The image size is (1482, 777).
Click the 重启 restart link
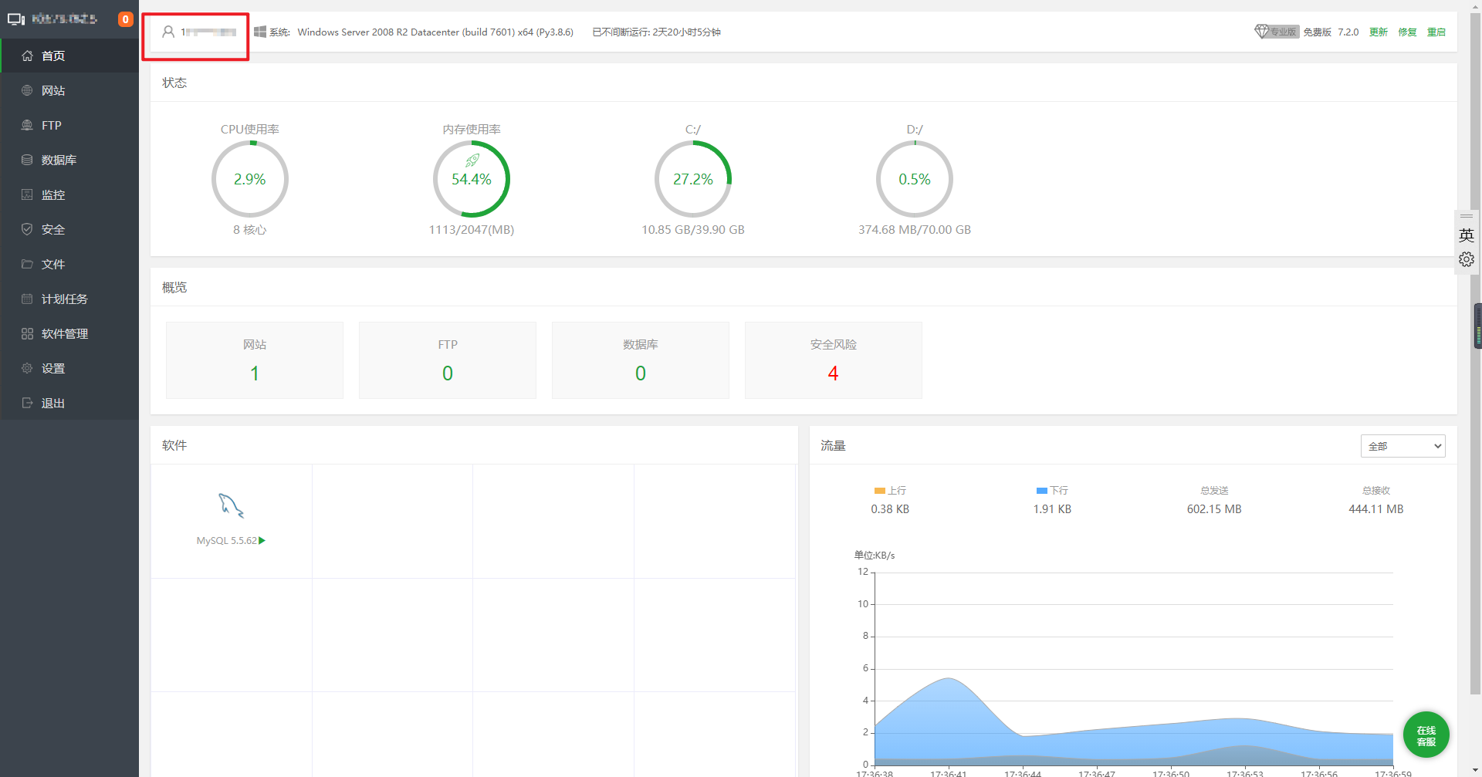click(1436, 32)
